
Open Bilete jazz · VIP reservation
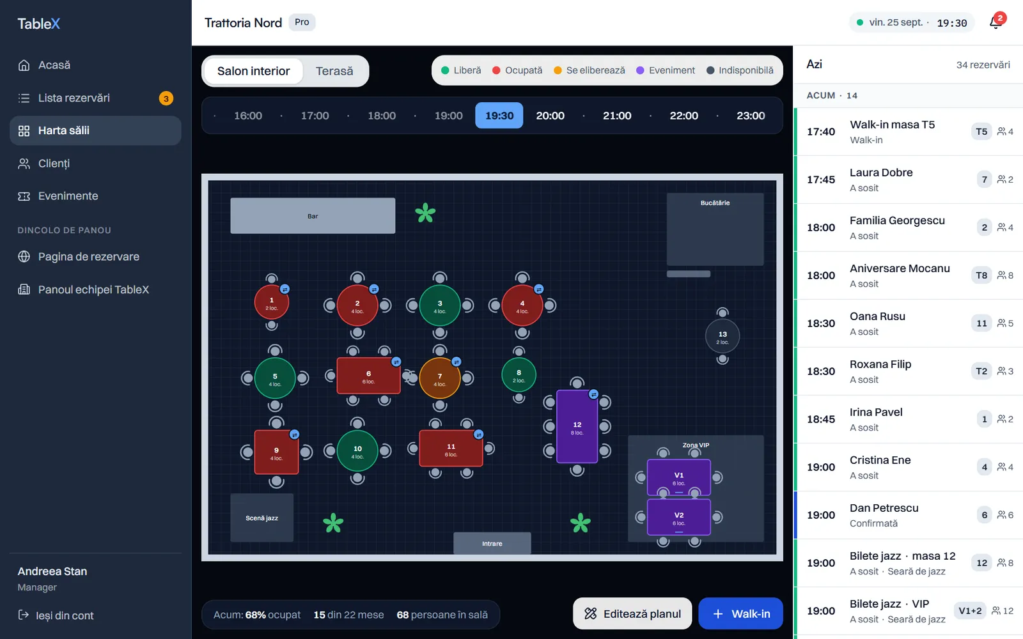[909, 611]
